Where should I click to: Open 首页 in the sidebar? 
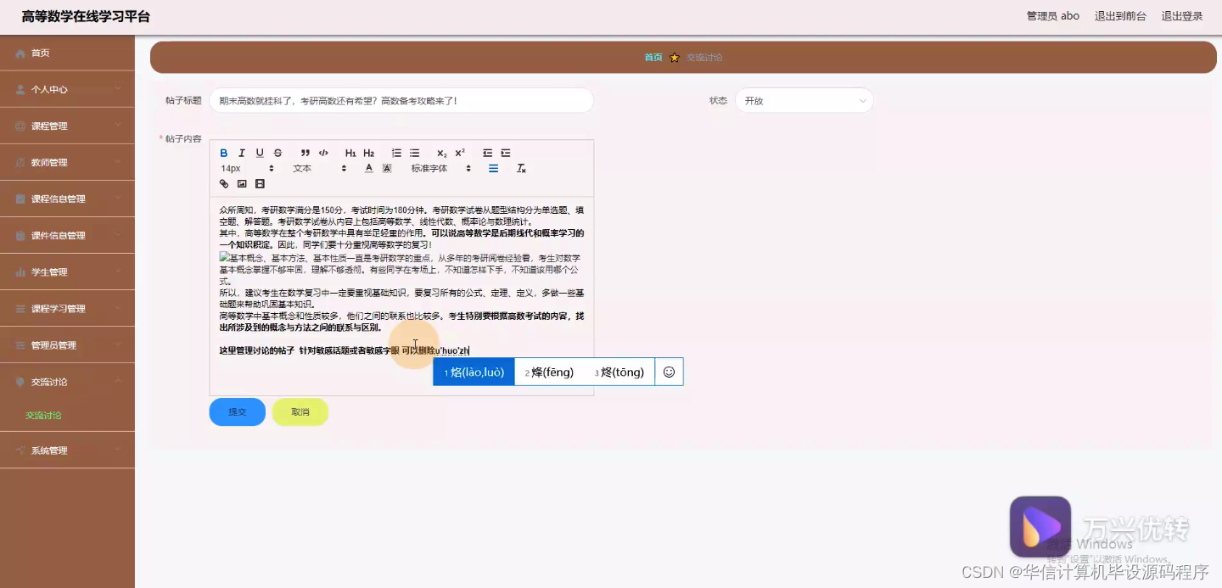pyautogui.click(x=67, y=53)
